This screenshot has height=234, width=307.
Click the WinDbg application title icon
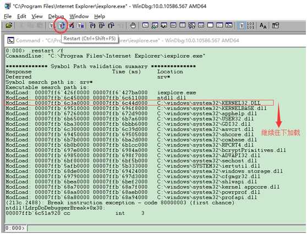click(8, 6)
